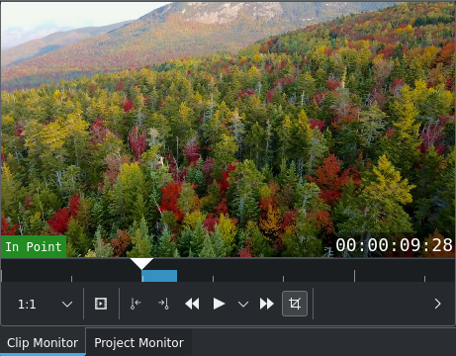Set zone out point
This screenshot has width=456, height=356.
click(x=163, y=304)
